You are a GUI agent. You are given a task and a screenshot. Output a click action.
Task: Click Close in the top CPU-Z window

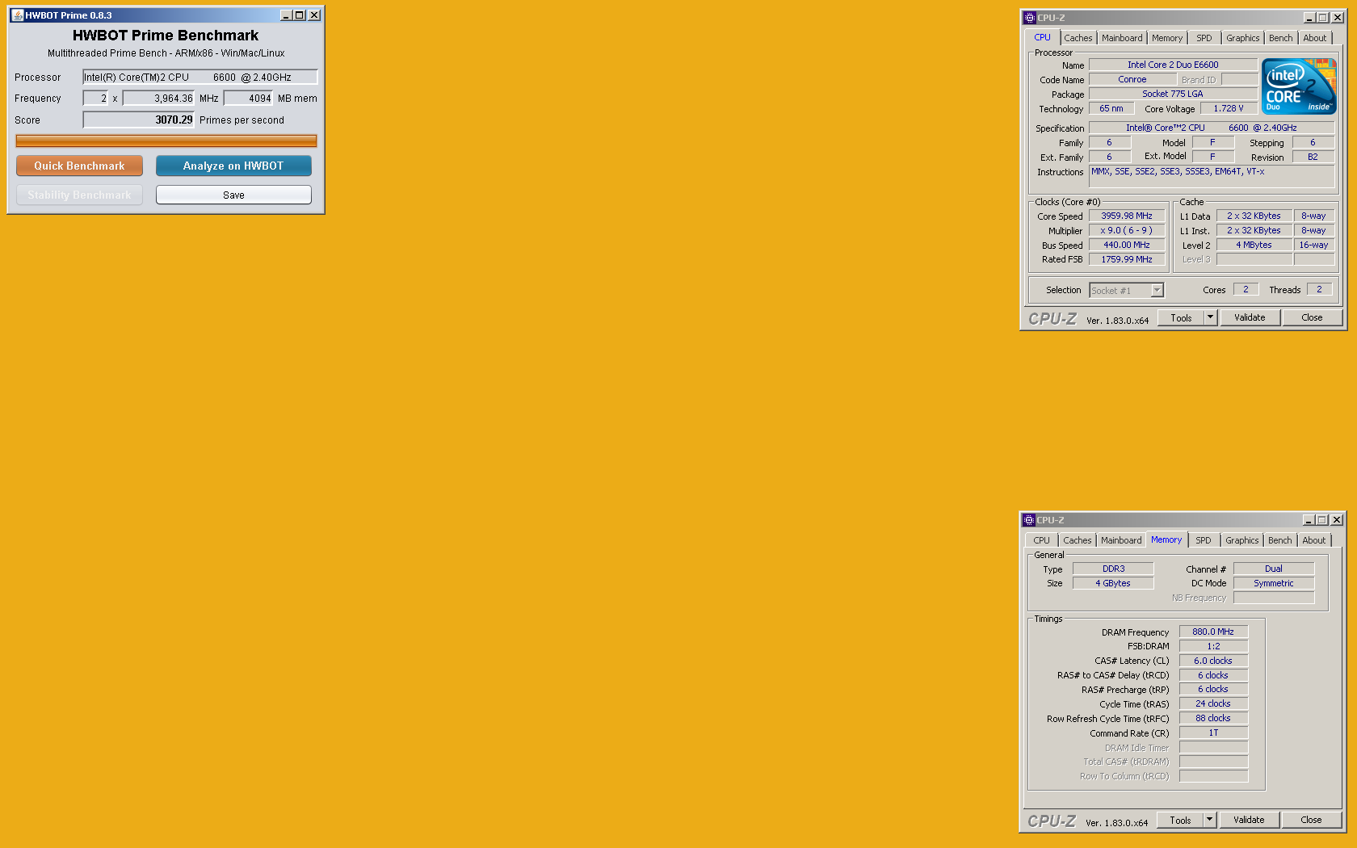pyautogui.click(x=1312, y=317)
